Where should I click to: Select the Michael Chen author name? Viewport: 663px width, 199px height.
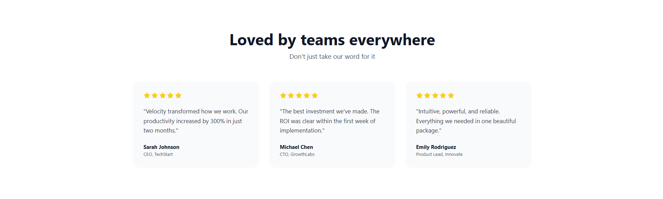pos(296,147)
